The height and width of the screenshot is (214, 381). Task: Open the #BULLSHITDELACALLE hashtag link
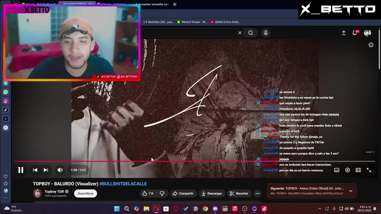click(123, 184)
